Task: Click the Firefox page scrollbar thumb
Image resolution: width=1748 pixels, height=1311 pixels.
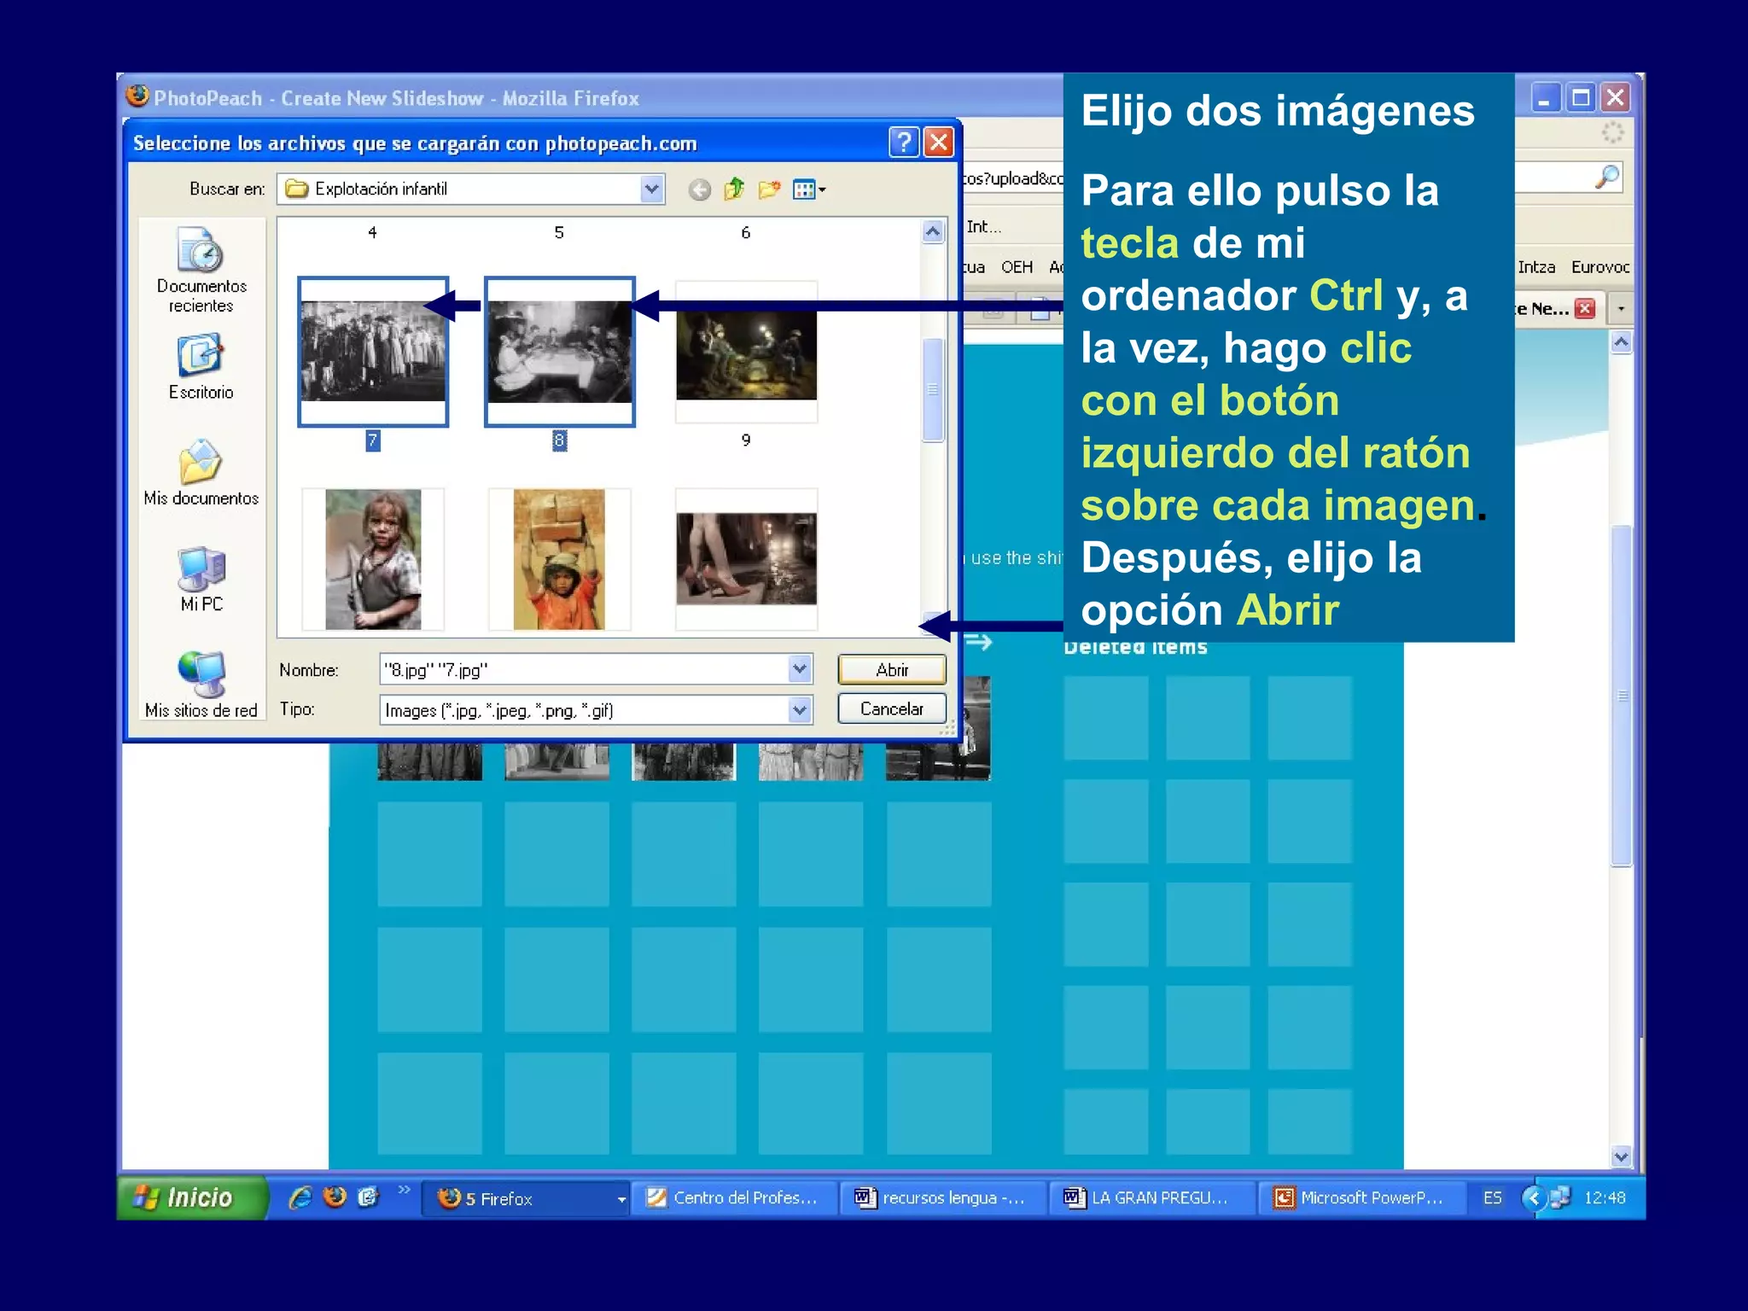Action: coord(1621,696)
